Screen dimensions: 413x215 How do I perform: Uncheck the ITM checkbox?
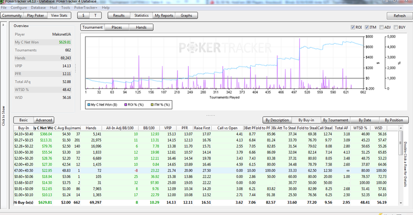pyautogui.click(x=367, y=27)
